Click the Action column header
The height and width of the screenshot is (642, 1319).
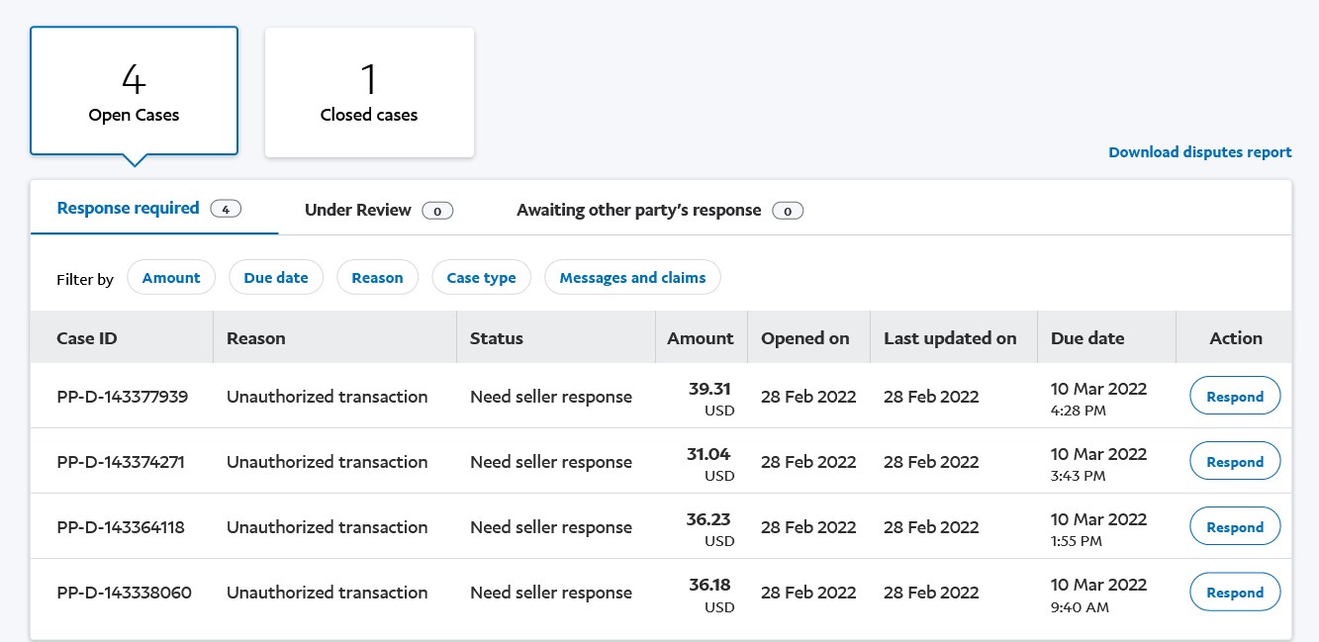[1236, 338]
